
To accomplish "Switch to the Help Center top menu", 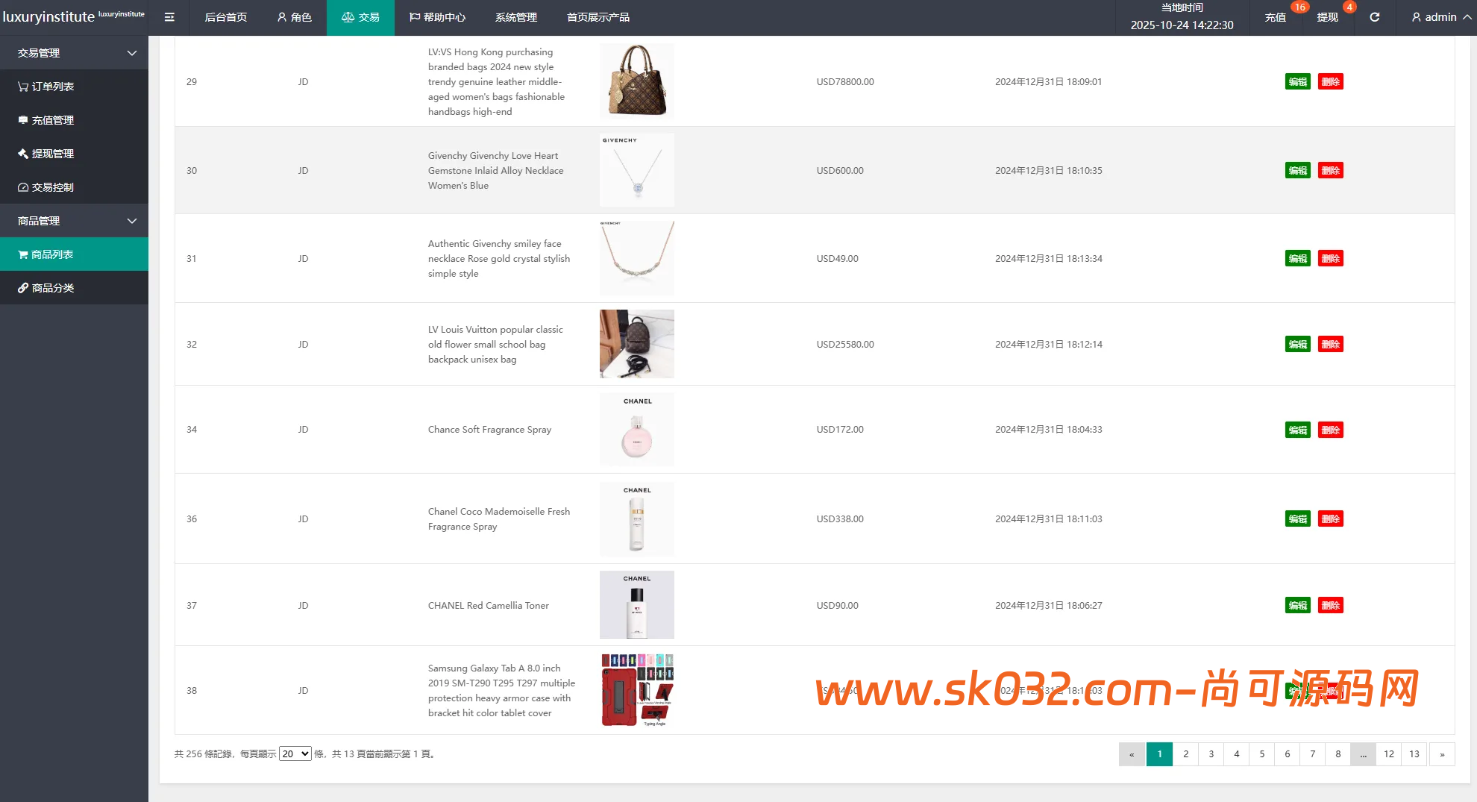I will tap(437, 17).
